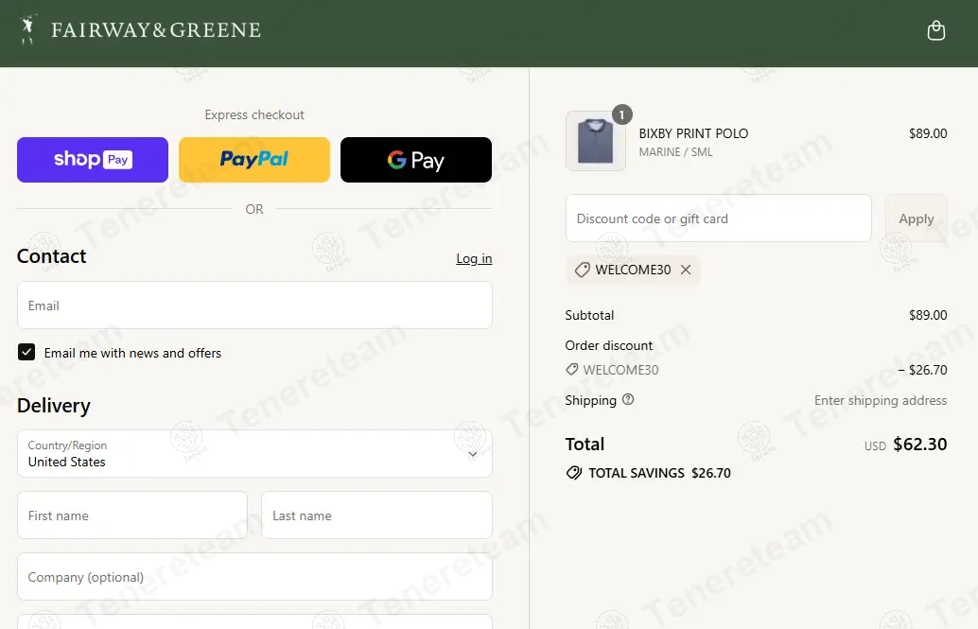Viewport: 978px width, 629px height.
Task: Pay with Shop Pay express checkout
Action: point(93,160)
